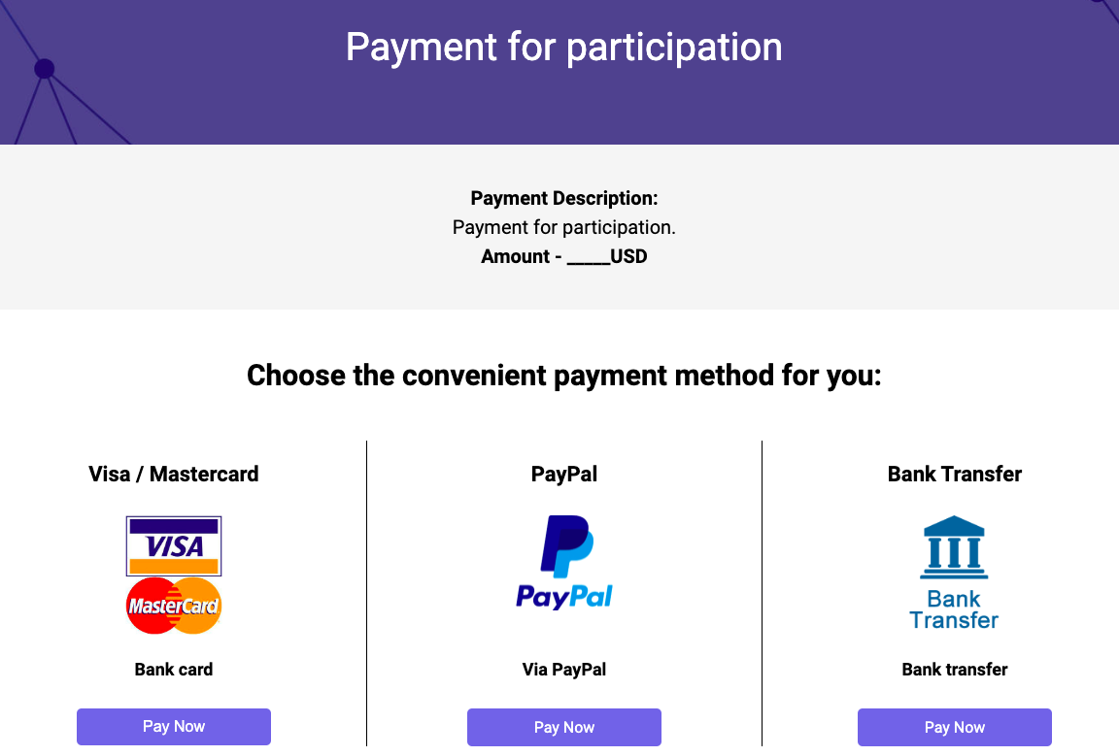Click the "Bank transfer" caption below icon

pyautogui.click(x=955, y=670)
